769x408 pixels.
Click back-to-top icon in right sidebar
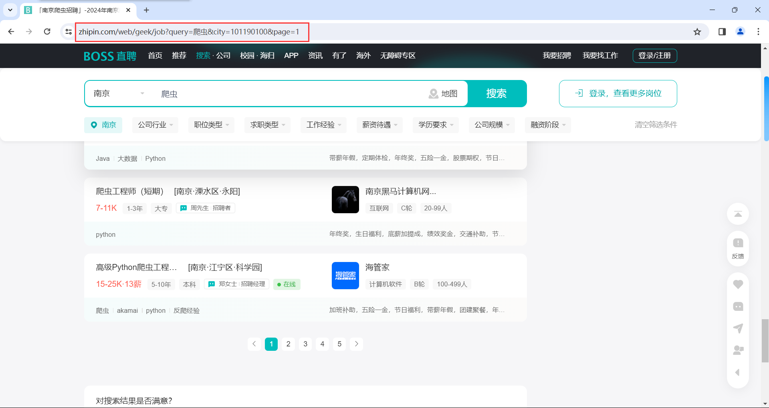click(738, 214)
